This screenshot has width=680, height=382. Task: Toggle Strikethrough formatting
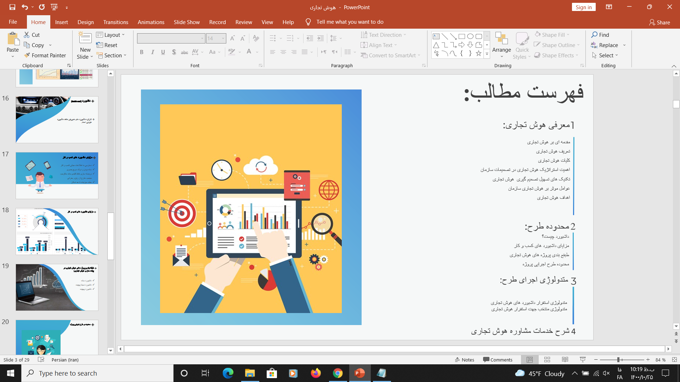[x=185, y=52]
